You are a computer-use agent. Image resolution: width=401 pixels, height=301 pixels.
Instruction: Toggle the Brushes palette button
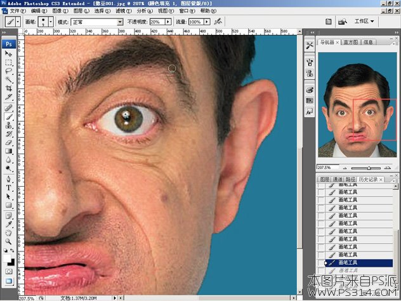[329, 22]
